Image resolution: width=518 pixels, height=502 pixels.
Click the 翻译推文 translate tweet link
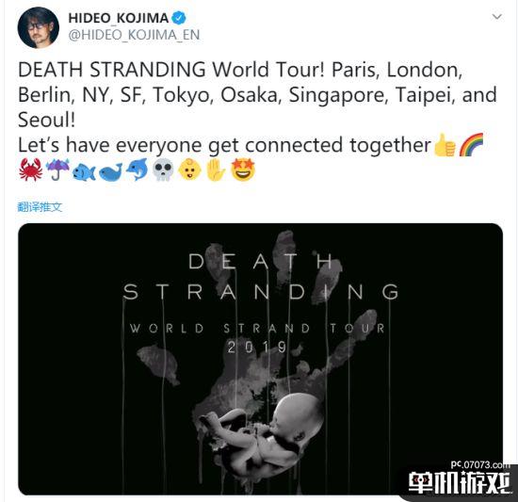[x=40, y=207]
